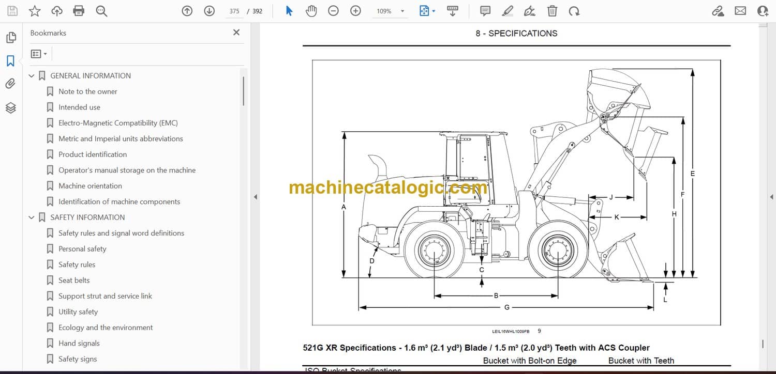776x374 pixels.
Task: Open the account profile icon
Action: pos(763,11)
